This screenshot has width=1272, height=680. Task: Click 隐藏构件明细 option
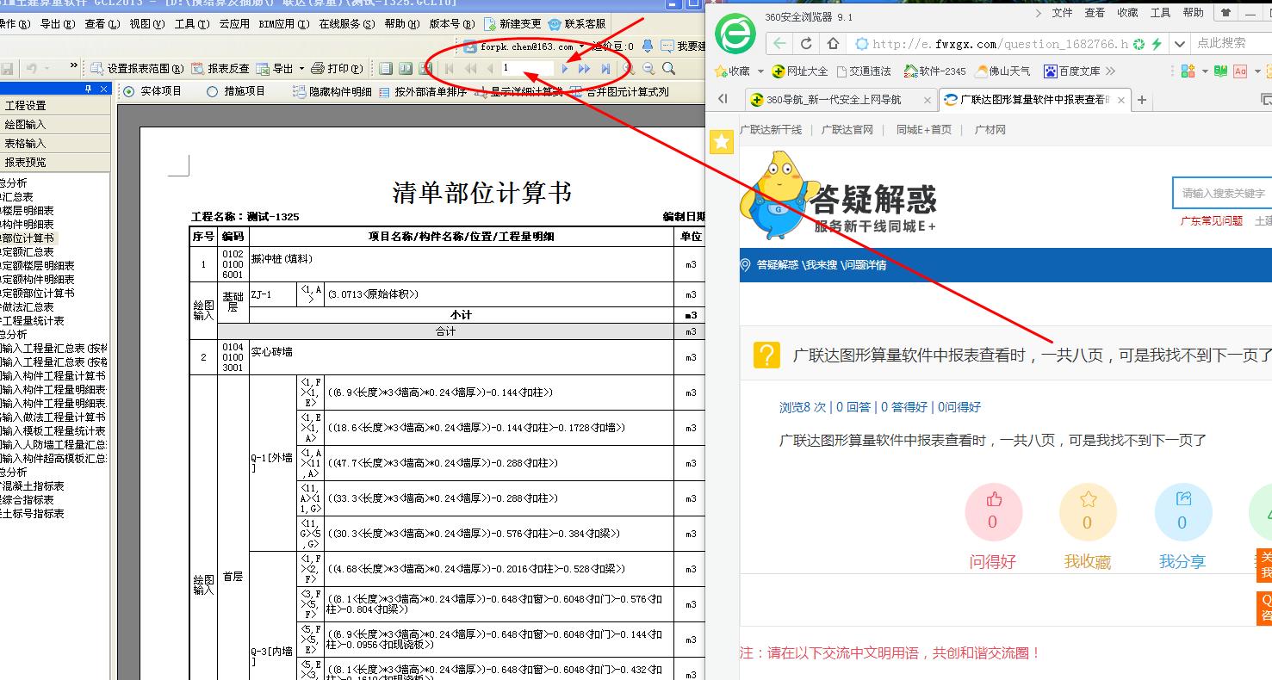tap(332, 91)
